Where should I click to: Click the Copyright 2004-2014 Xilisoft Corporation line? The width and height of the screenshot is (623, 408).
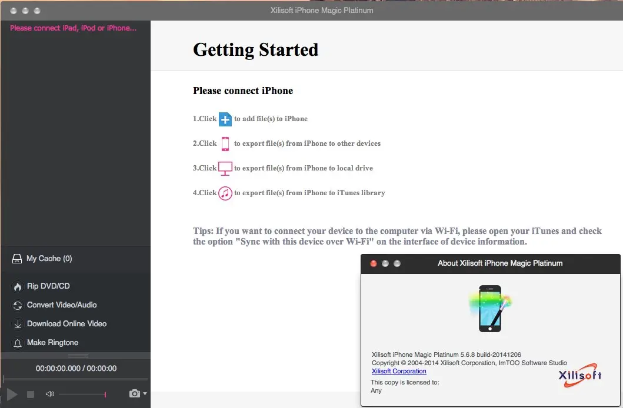469,363
